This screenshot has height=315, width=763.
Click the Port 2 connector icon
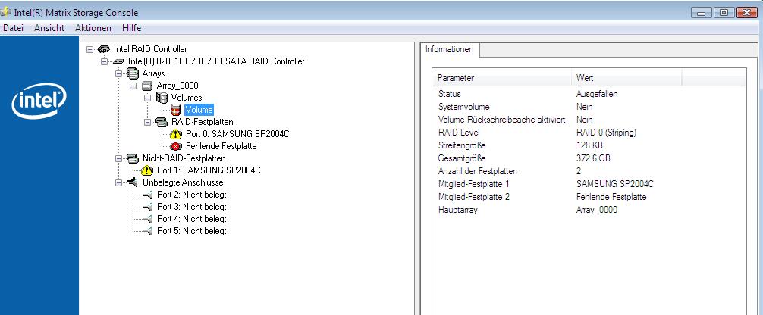pyautogui.click(x=147, y=195)
